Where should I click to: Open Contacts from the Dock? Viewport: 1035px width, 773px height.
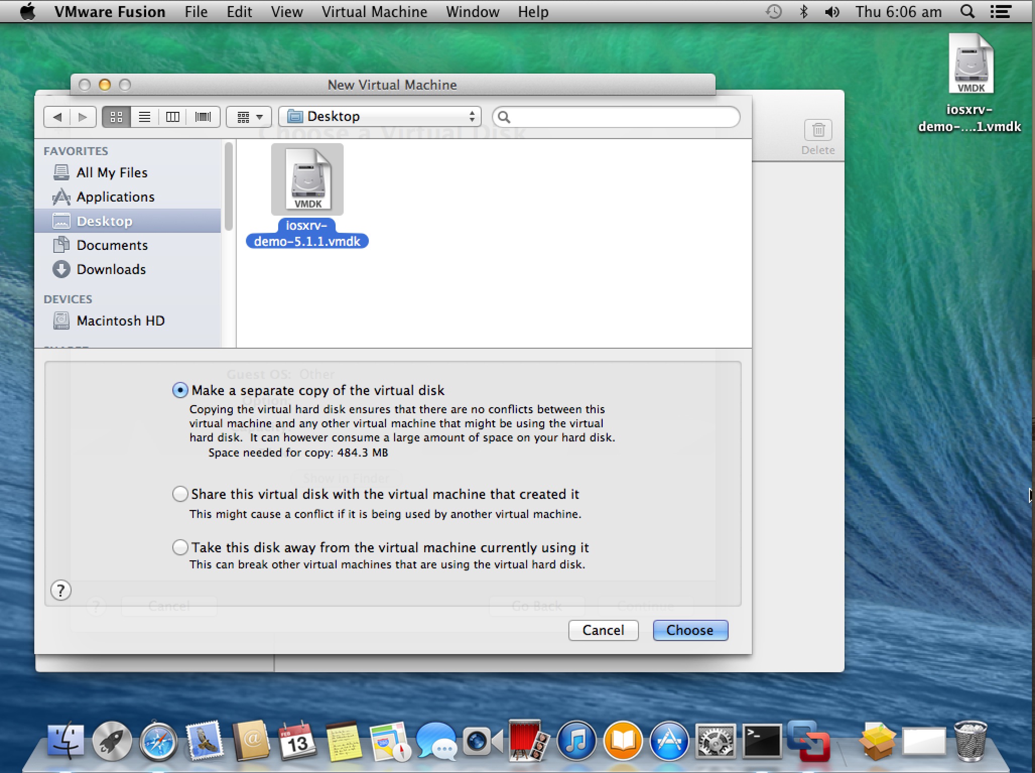click(x=251, y=741)
